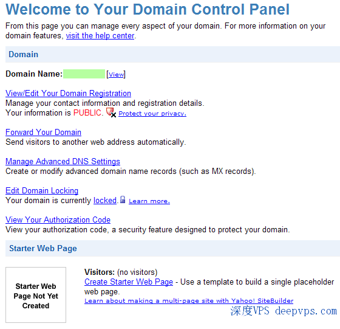Open Manage Advanced DNS Settings
The image size is (340, 329).
click(x=63, y=161)
